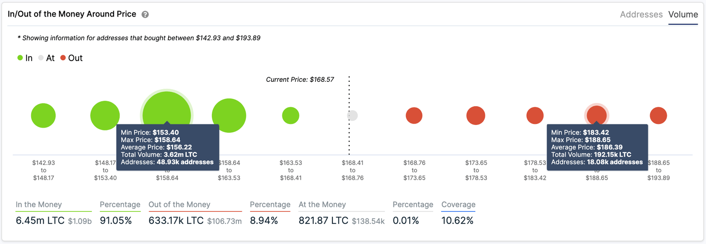Click the $168.76 to $173.65 red bubble

click(x=414, y=116)
